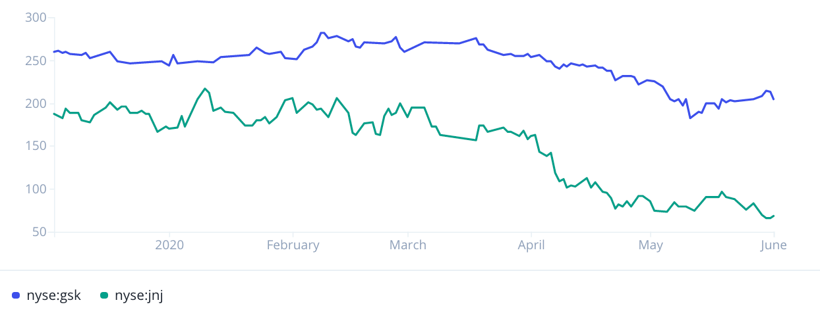Click the 300 y-axis label
The width and height of the screenshot is (820, 317).
point(36,18)
